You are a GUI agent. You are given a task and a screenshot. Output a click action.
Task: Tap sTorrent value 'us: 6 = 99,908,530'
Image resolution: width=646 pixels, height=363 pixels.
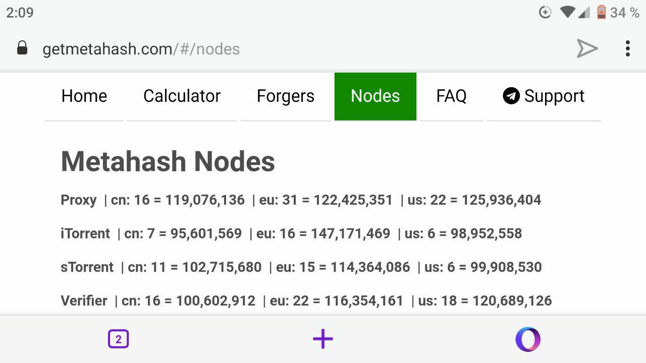[483, 267]
